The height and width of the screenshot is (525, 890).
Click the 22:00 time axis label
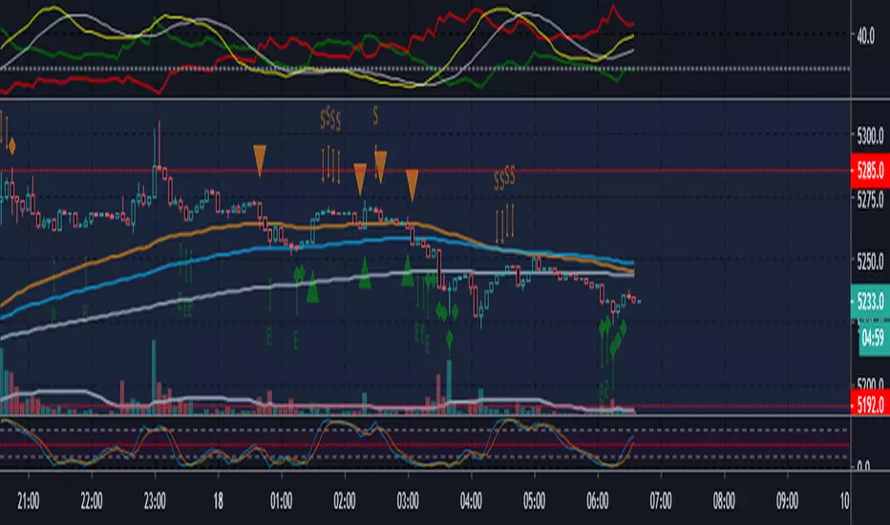pos(92,501)
